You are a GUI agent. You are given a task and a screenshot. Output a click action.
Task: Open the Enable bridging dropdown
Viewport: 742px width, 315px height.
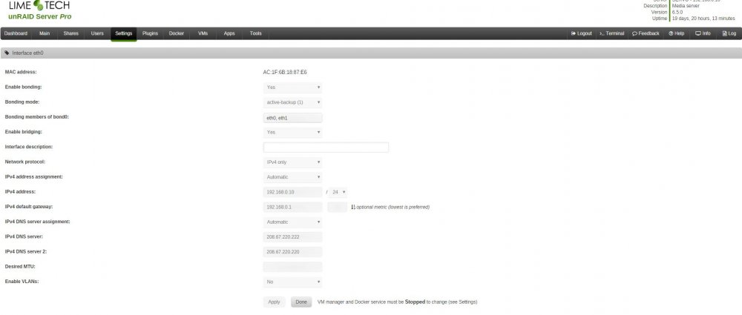tap(292, 132)
